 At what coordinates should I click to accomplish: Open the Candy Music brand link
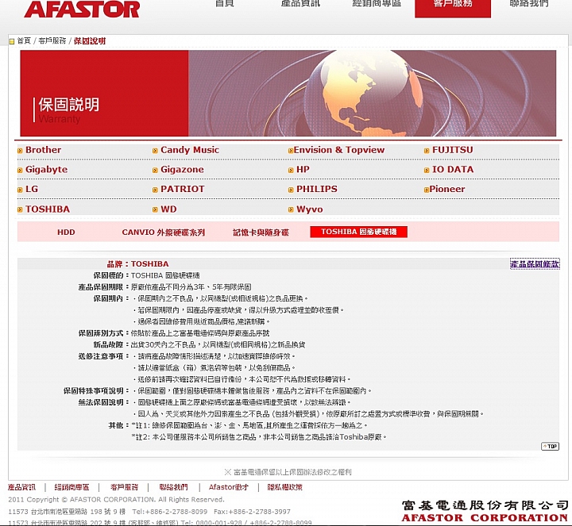[190, 150]
